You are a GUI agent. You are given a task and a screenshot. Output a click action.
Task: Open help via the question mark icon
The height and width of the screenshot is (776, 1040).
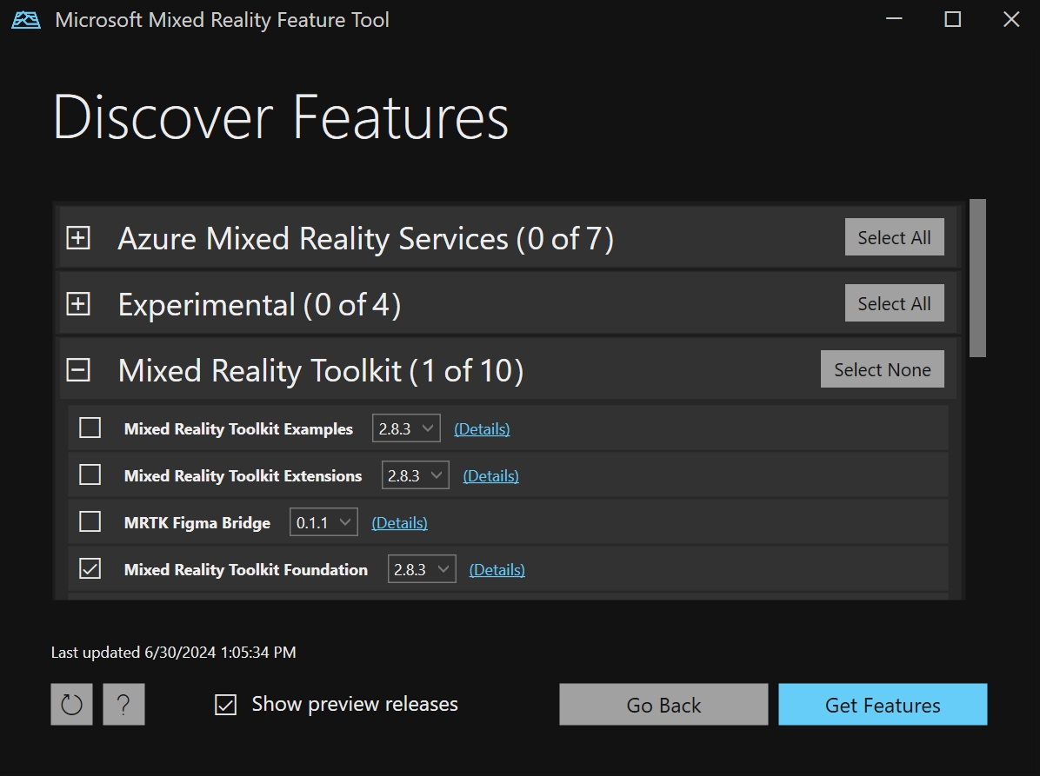point(123,704)
